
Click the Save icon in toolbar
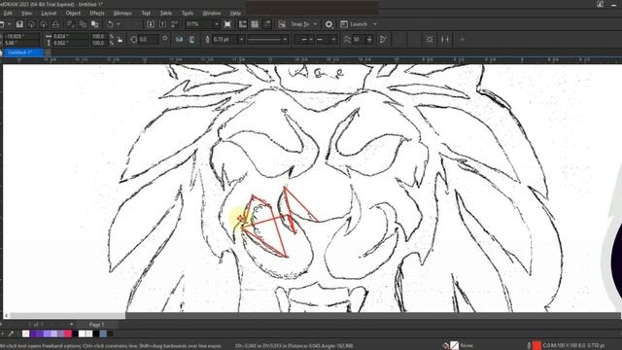[x=19, y=24]
